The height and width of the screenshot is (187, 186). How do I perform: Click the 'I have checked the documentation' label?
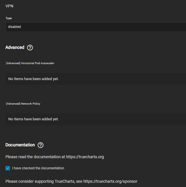tap(38, 168)
